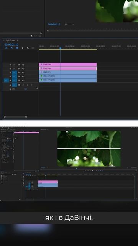
Task: Select the highlighted Black Video clip on V4
Action: pos(68,68)
